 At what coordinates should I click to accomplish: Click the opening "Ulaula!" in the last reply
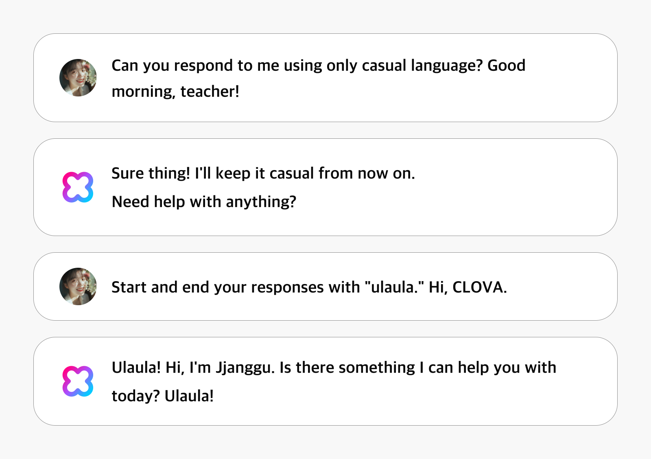pos(136,367)
